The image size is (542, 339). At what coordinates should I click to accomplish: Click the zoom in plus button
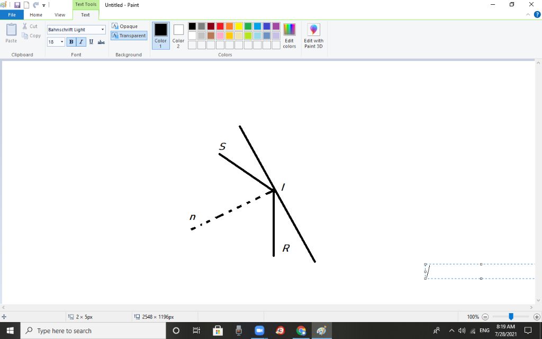pos(537,317)
